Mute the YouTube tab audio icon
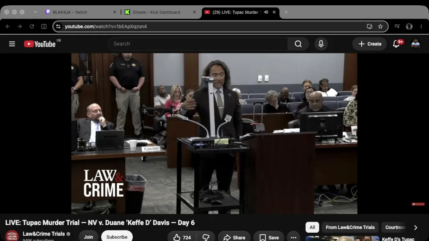This screenshot has width=429, height=241. [x=266, y=12]
